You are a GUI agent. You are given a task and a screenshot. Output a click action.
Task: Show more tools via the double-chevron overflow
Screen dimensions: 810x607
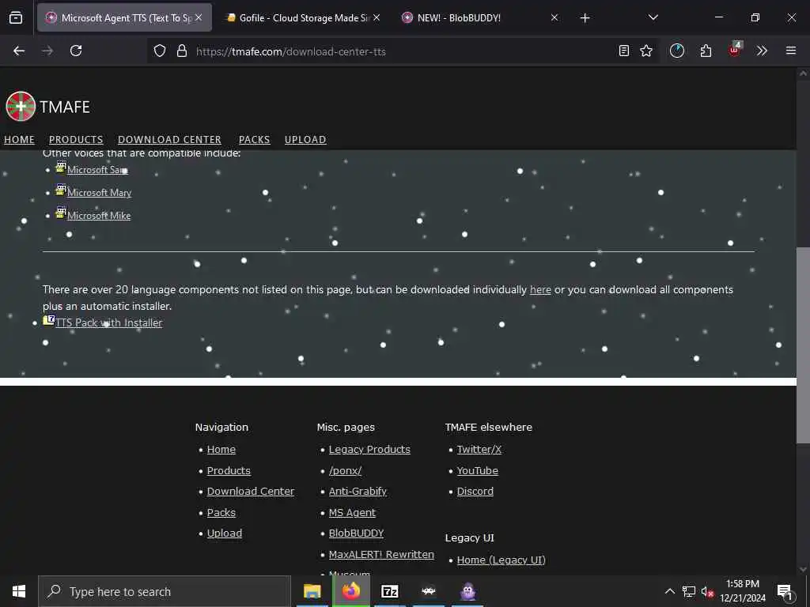pyautogui.click(x=762, y=51)
